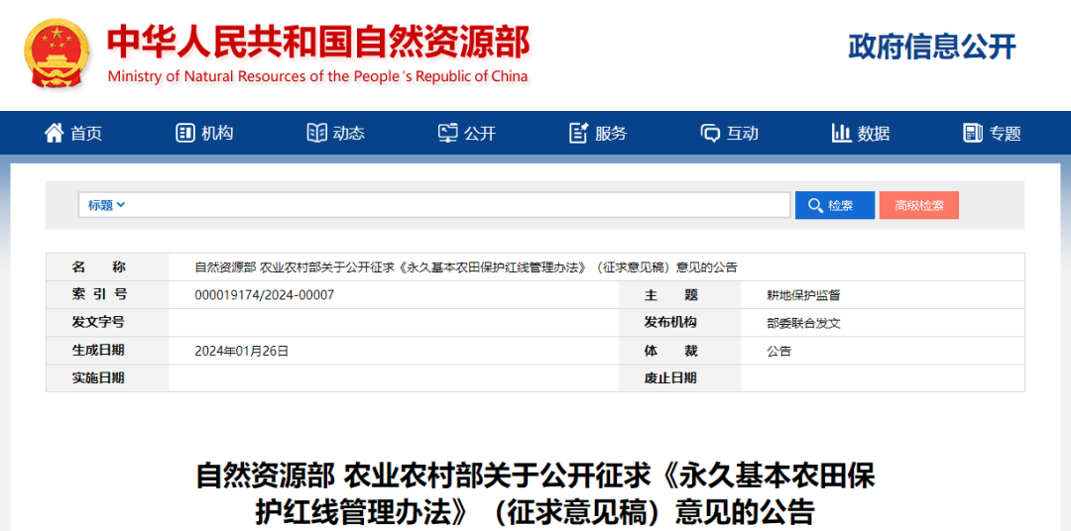Image resolution: width=1071 pixels, height=531 pixels.
Task: Expand the 标题 search type dropdown
Action: coord(106,205)
